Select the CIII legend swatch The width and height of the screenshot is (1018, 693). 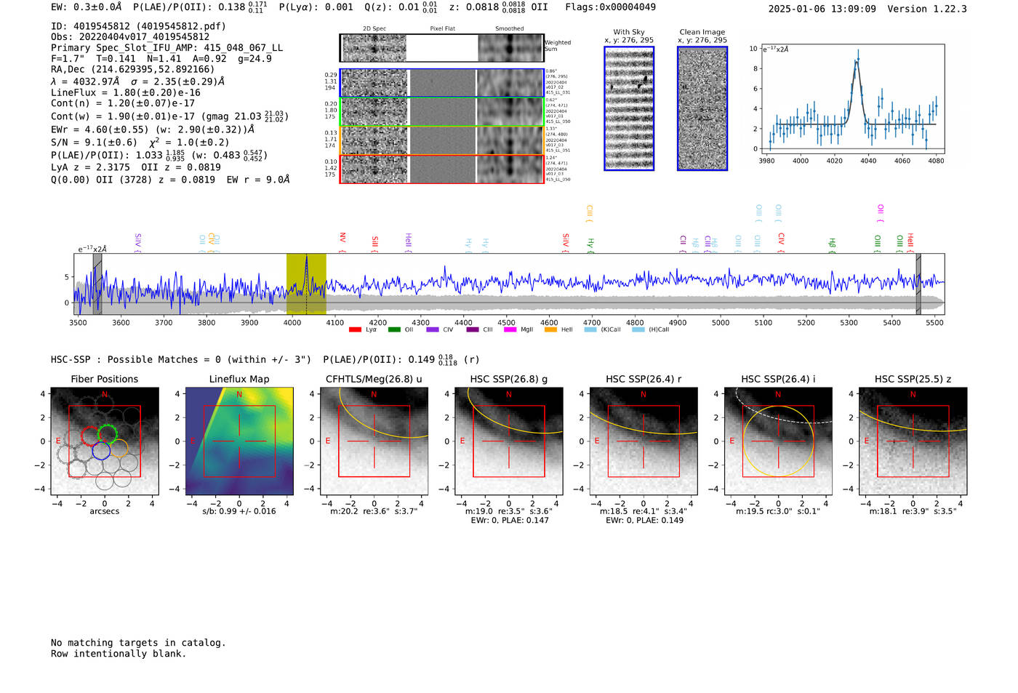[473, 329]
